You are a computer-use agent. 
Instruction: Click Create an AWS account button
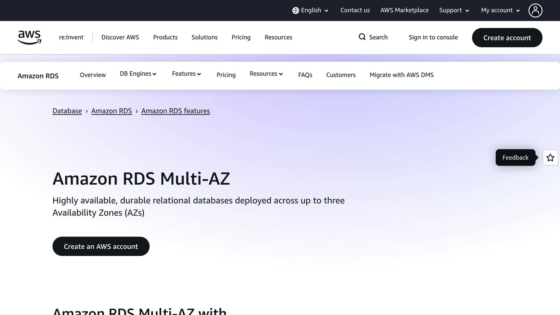point(101,246)
